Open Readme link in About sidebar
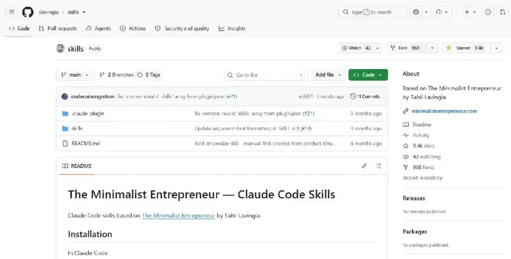Image resolution: width=511 pixels, height=259 pixels. coord(417,125)
